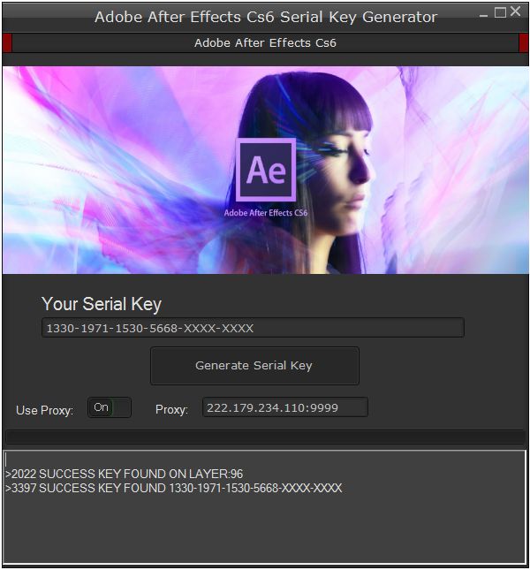Click the 'Adobe After Effects Cs6' header bar

coord(265,43)
